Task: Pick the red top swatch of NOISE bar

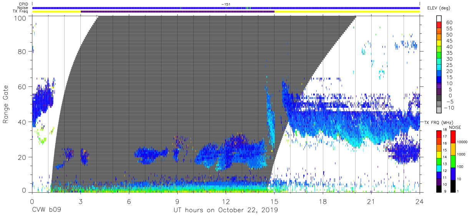Action: coord(453,136)
